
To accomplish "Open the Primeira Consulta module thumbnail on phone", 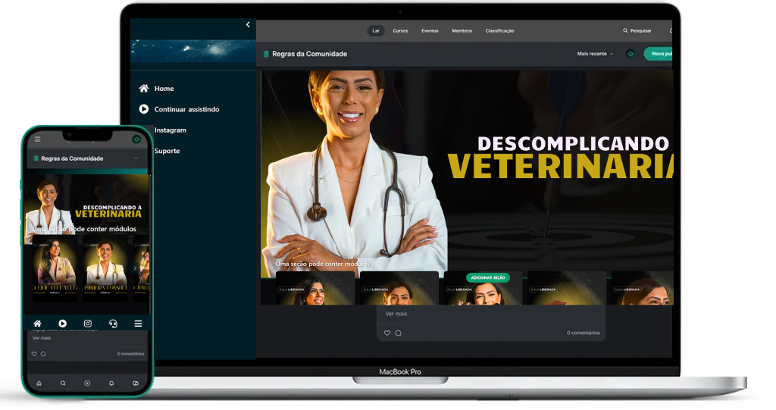I will (x=106, y=265).
